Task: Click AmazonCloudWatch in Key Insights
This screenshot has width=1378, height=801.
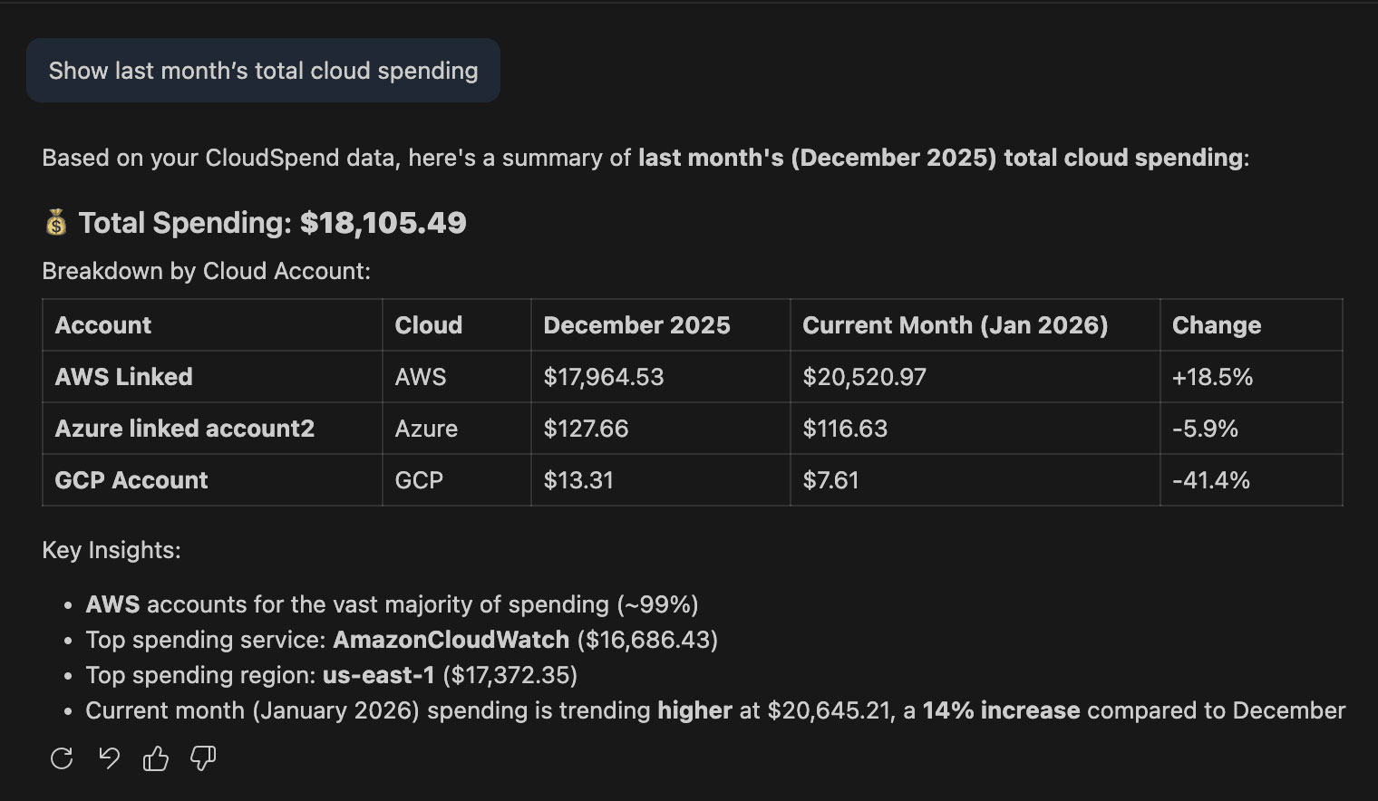Action: tap(451, 640)
